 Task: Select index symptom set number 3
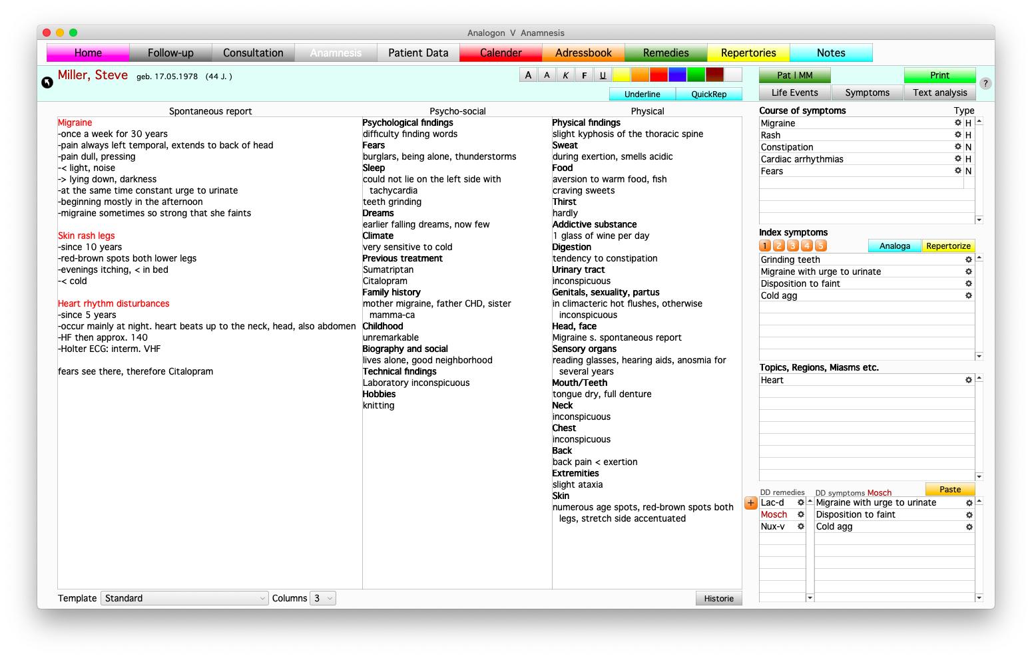793,246
